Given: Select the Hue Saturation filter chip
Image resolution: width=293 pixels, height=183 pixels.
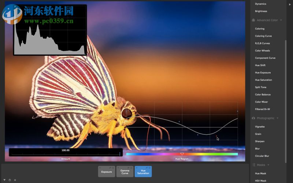Looking at the screenshot, I should pyautogui.click(x=143, y=171).
